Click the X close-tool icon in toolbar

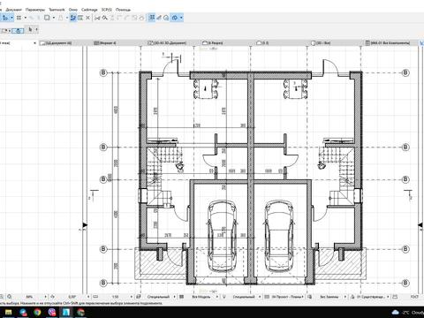click(87, 18)
